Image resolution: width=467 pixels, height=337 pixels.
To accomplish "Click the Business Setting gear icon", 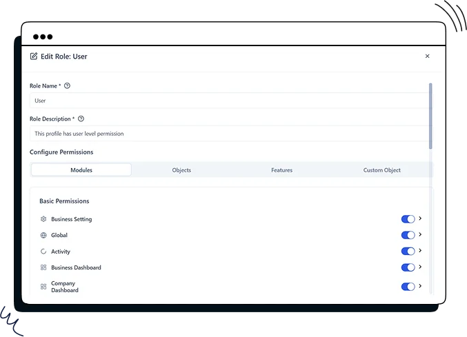I will 43,219.
